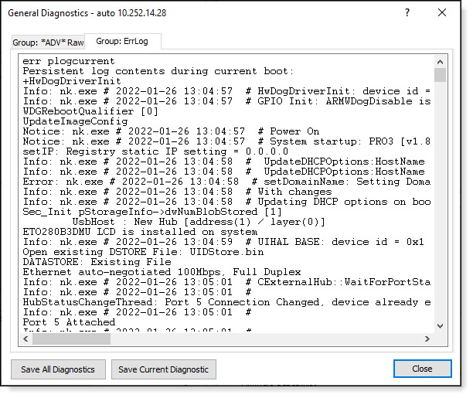
Task: Click the 'err plogcurrent' log line
Action: point(69,61)
